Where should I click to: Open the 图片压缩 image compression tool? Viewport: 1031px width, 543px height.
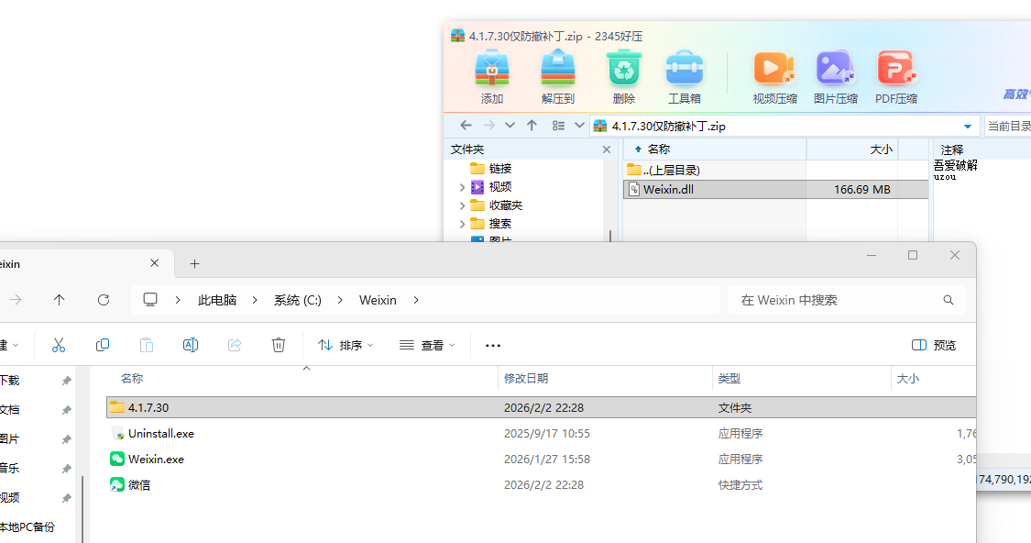[835, 71]
